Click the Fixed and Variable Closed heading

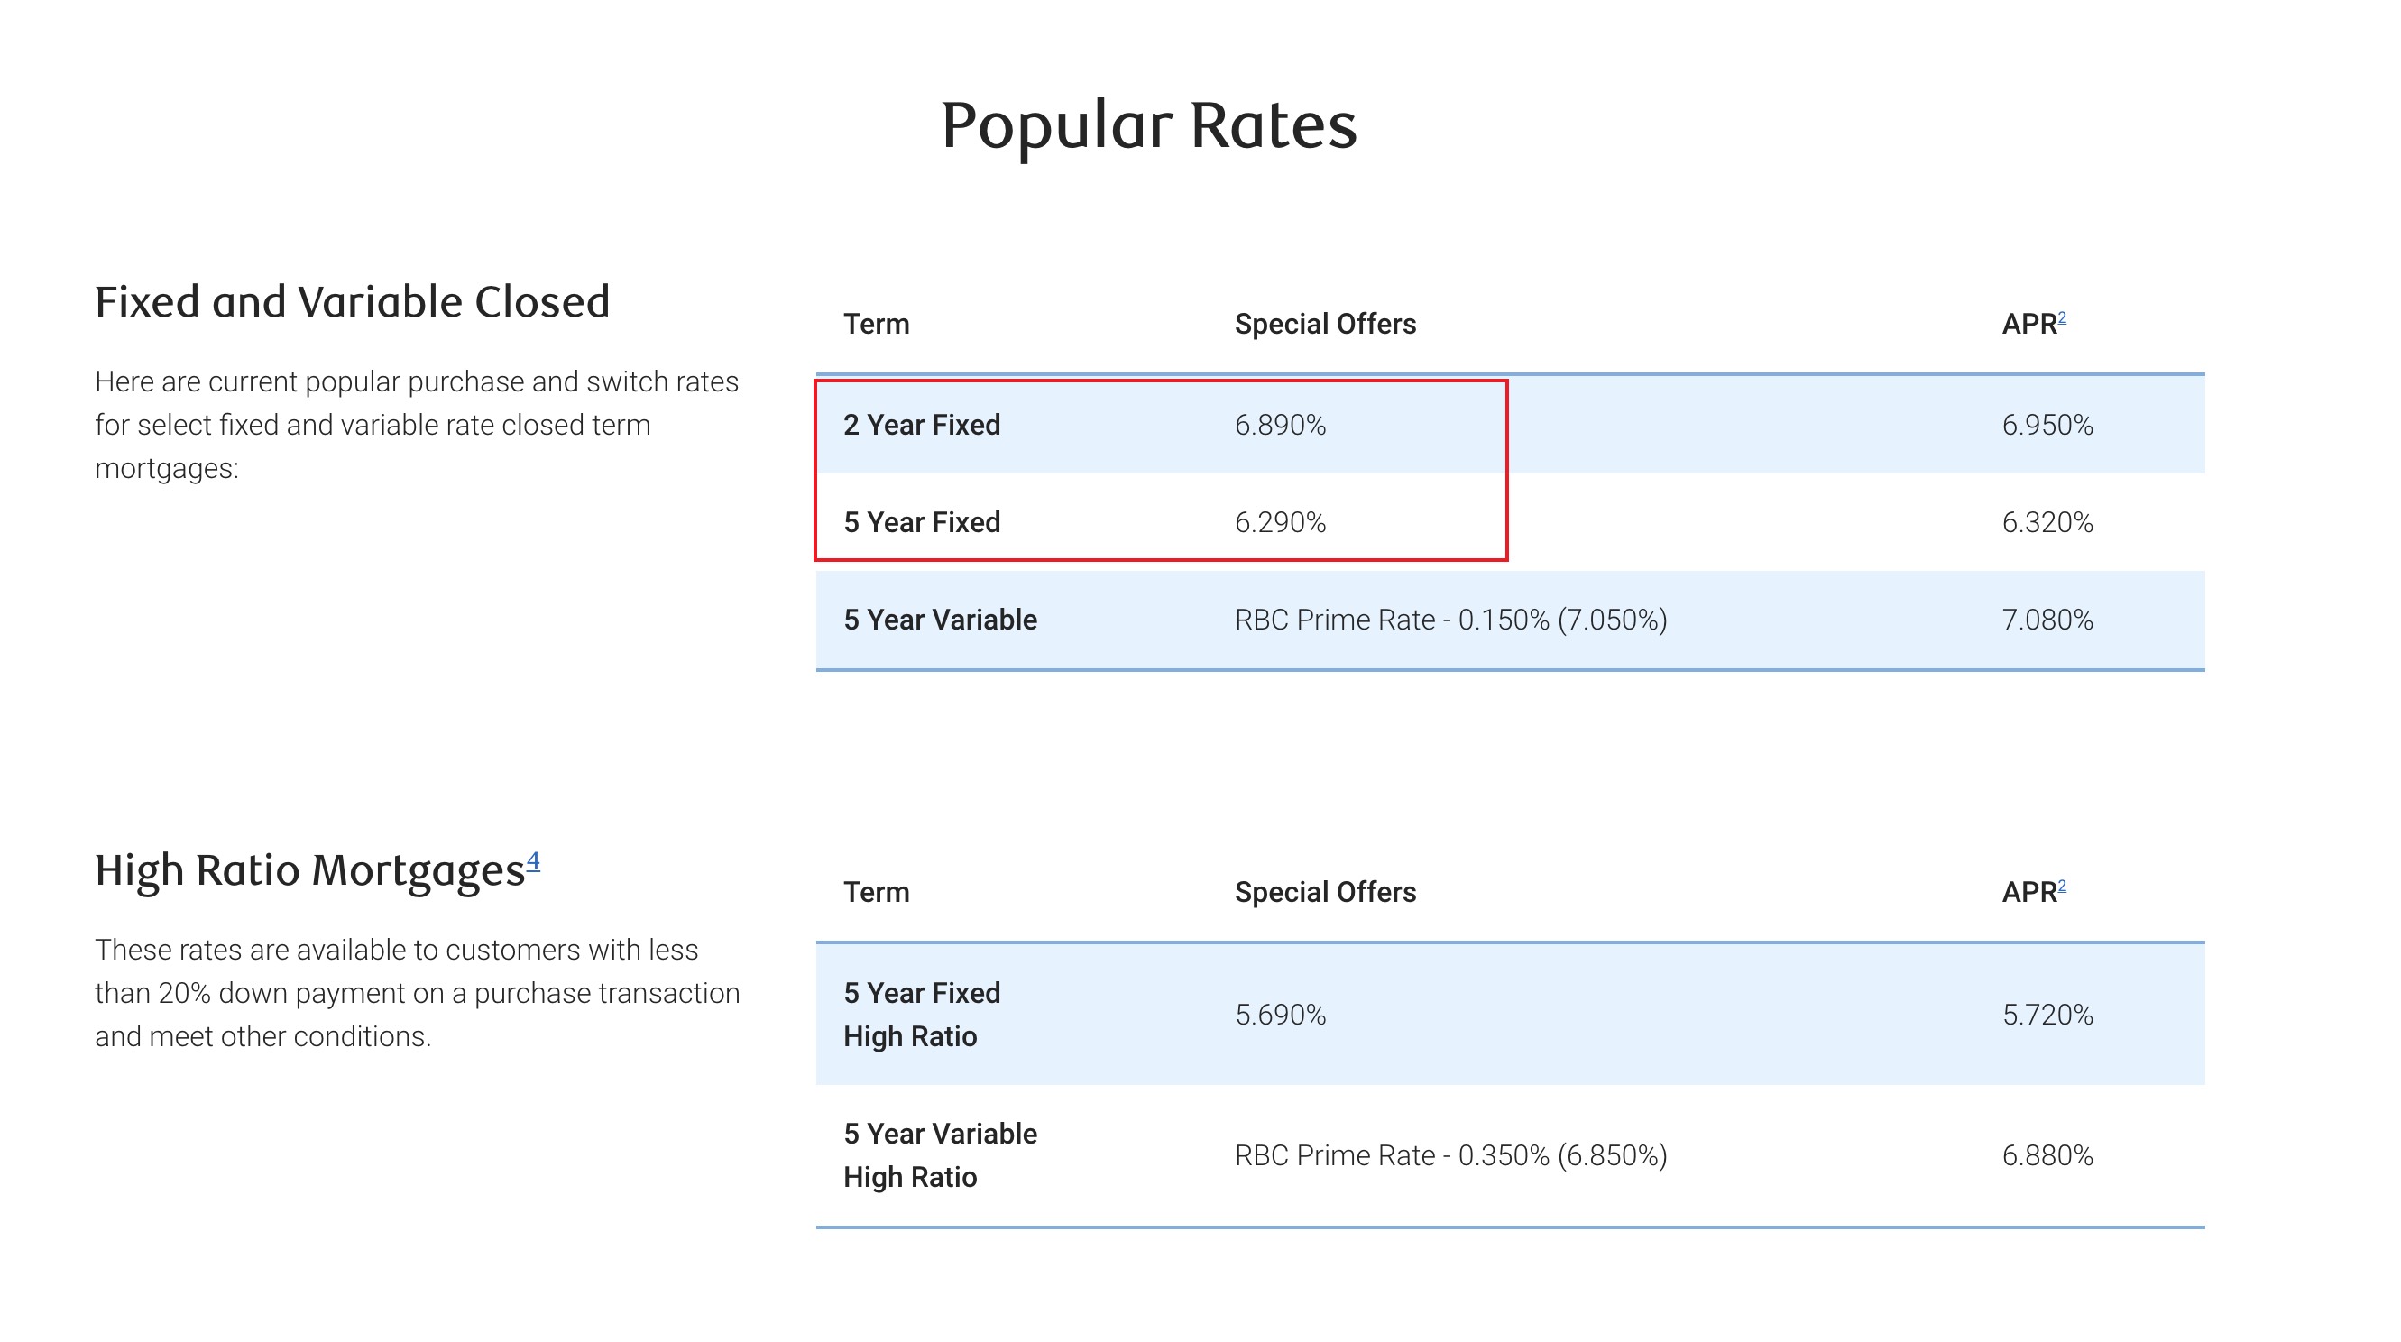coord(352,302)
